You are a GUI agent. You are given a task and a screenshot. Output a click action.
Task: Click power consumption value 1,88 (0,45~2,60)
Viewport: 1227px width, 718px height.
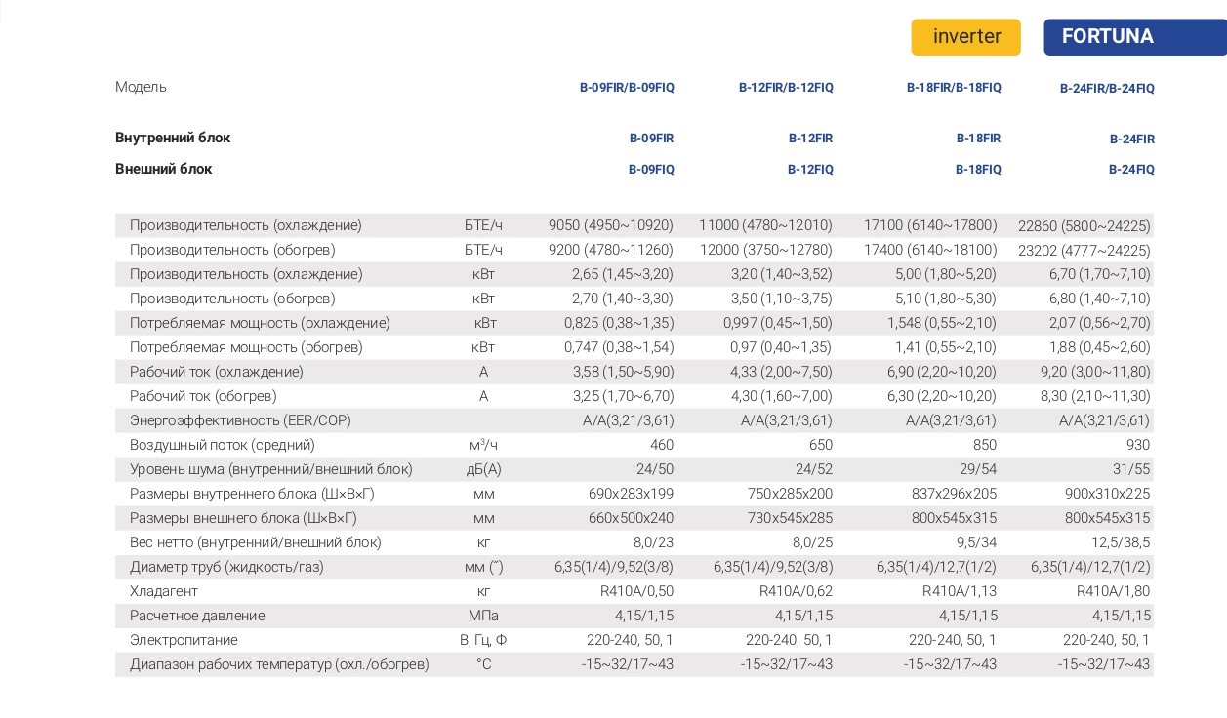click(x=1100, y=347)
